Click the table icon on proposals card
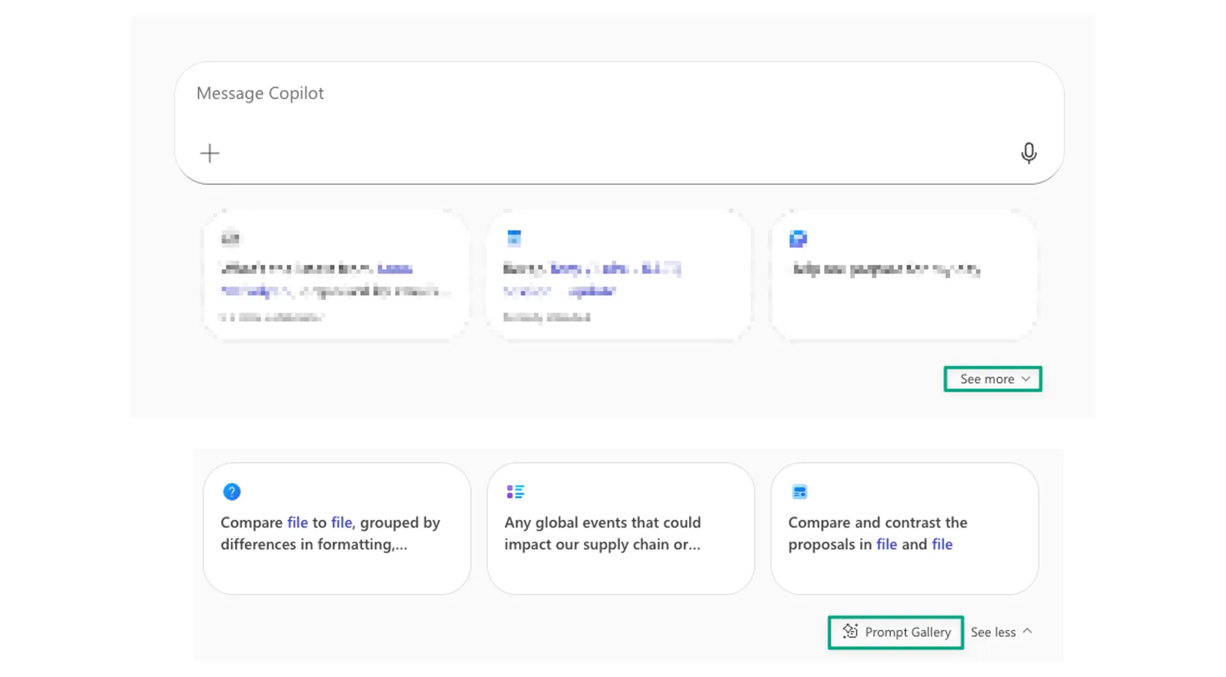 [x=799, y=491]
